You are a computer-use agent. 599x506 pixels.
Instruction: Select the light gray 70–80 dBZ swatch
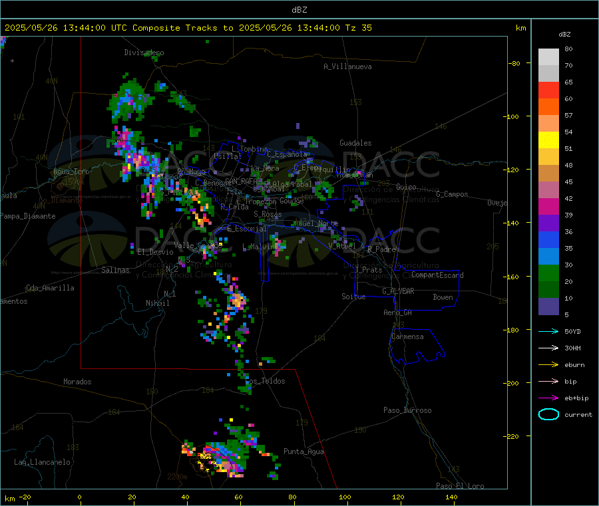coord(548,57)
